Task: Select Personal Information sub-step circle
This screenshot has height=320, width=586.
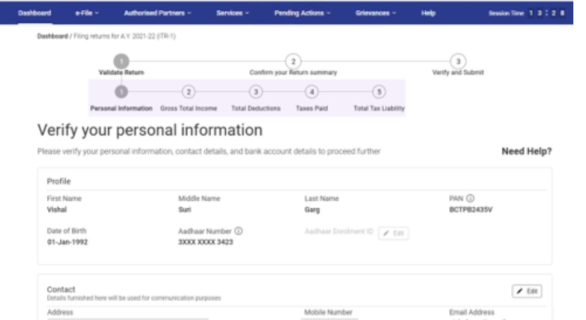Action: tap(121, 92)
